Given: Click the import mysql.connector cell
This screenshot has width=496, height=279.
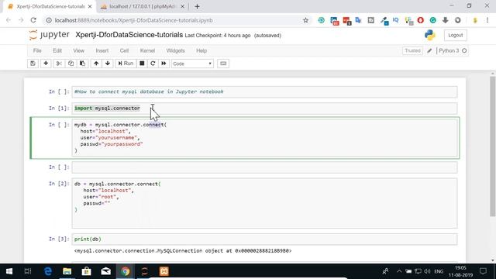Looking at the screenshot, I should click(264, 108).
